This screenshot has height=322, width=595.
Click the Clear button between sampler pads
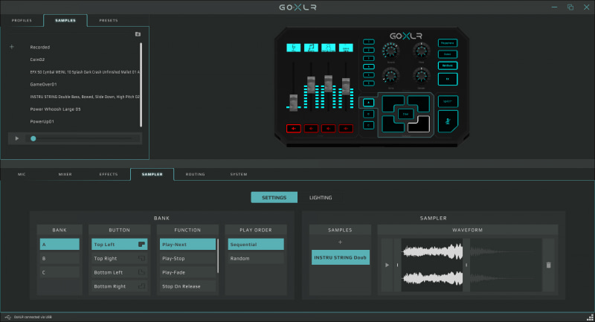click(405, 114)
